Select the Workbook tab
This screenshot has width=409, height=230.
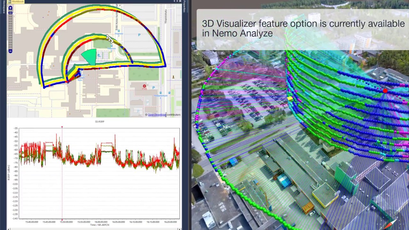pyautogui.click(x=16, y=2)
